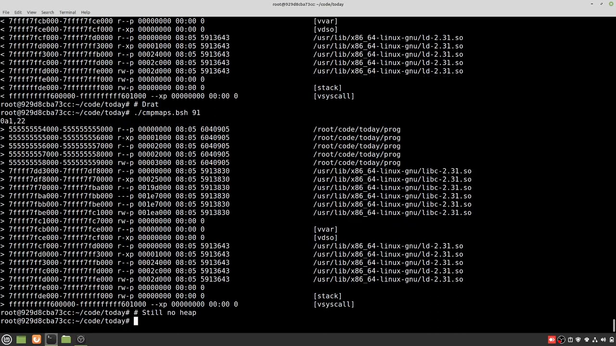Click the '---p' permission on 7ffff7fba000 row
616x346 pixels.
click(x=126, y=196)
